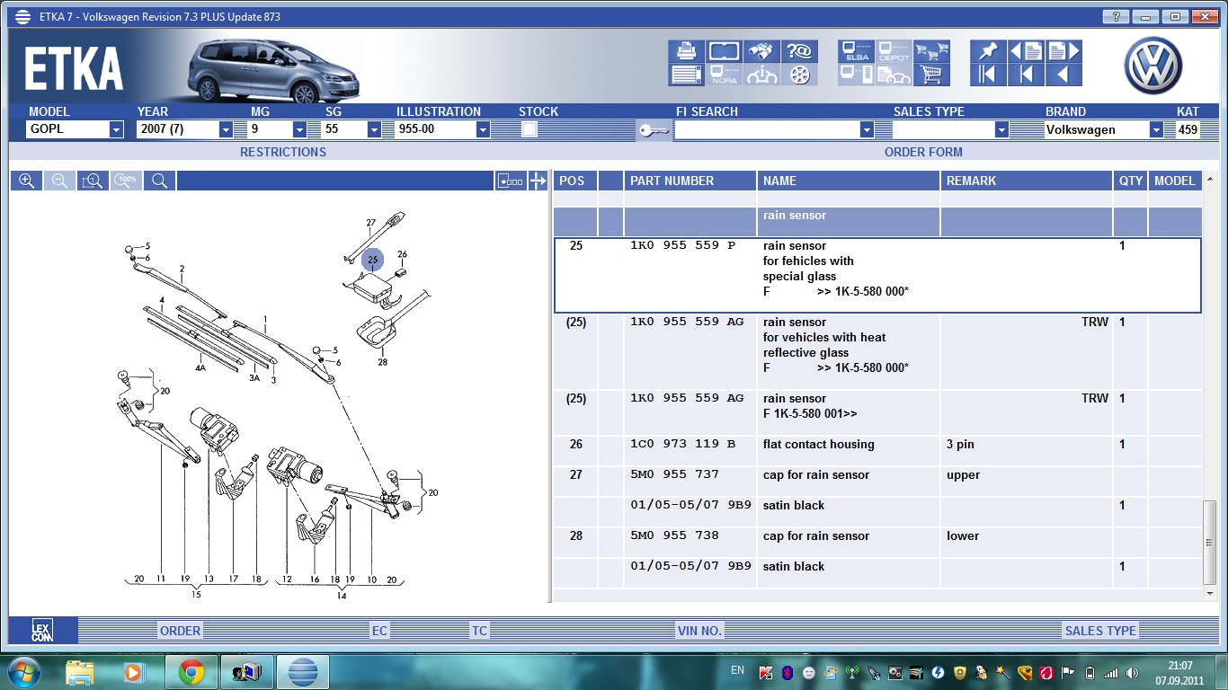1228x690 pixels.
Task: Click the KAT field showing 459
Action: click(x=1188, y=129)
